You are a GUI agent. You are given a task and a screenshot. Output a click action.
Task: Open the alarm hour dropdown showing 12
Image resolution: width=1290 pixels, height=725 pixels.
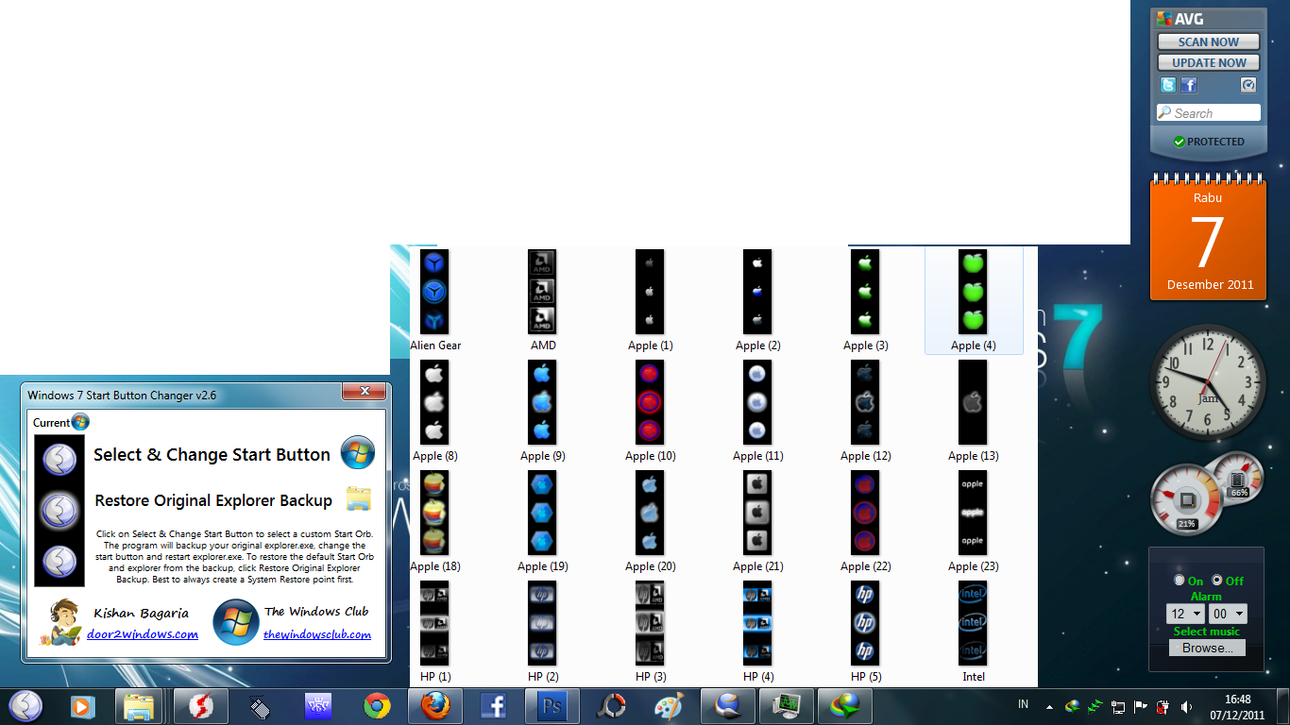click(1186, 614)
